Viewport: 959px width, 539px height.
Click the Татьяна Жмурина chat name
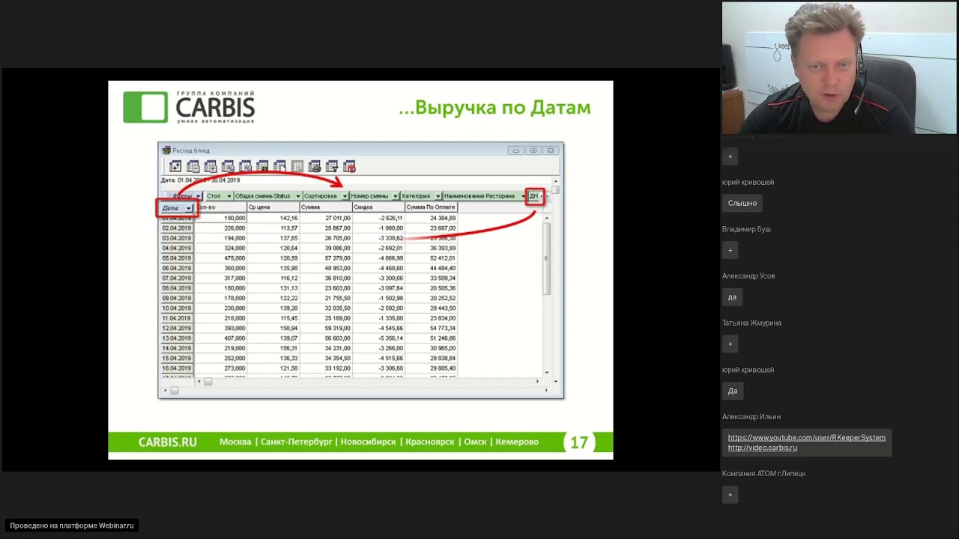751,323
